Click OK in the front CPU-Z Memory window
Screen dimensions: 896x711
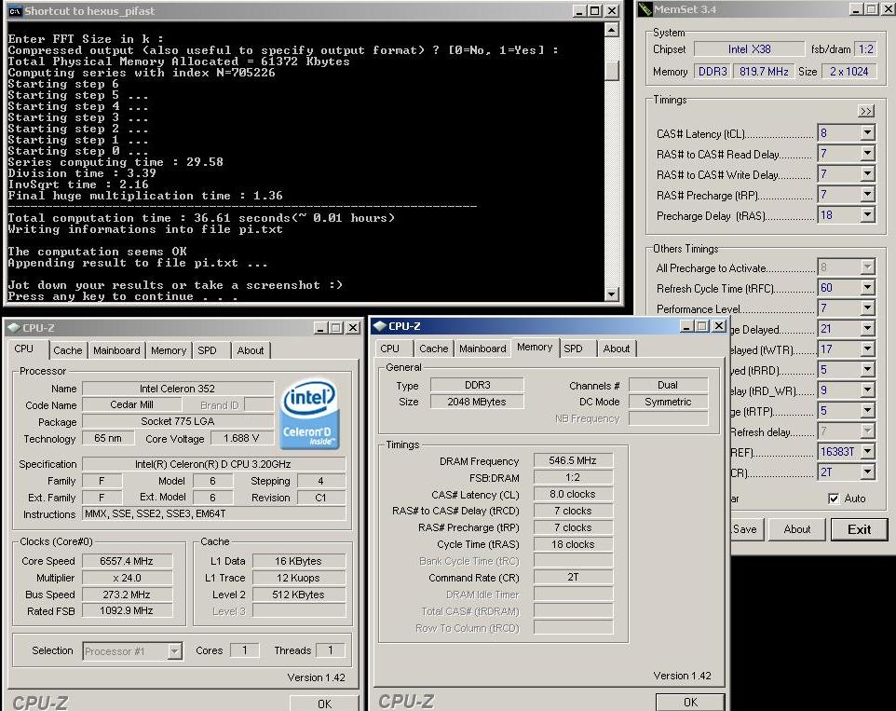[x=690, y=702]
